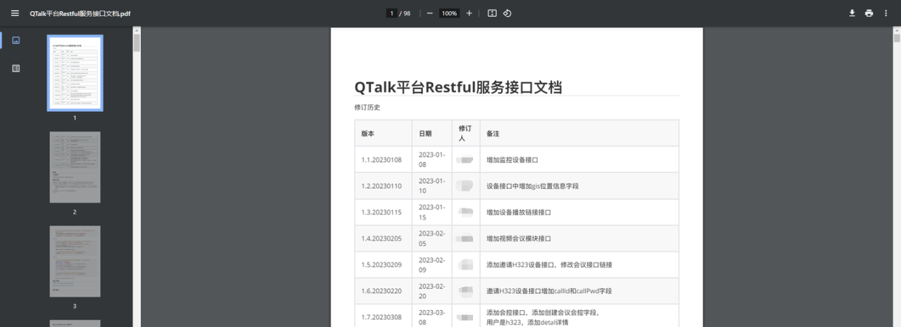This screenshot has width=901, height=327.
Task: Zoom in with the plus icon
Action: (x=470, y=13)
